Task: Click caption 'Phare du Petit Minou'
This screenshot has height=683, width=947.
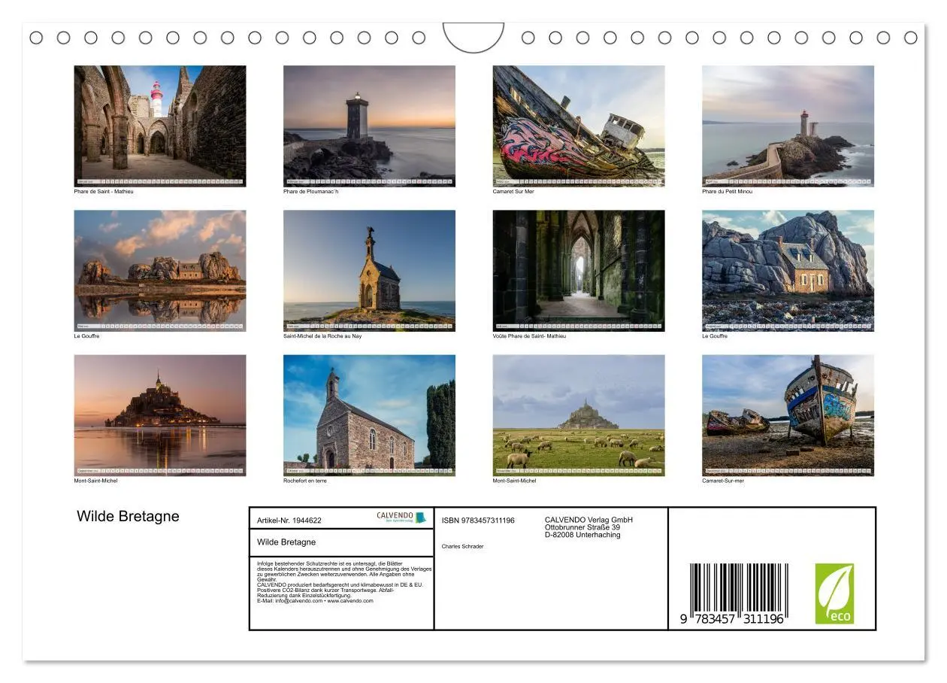Action: [728, 192]
